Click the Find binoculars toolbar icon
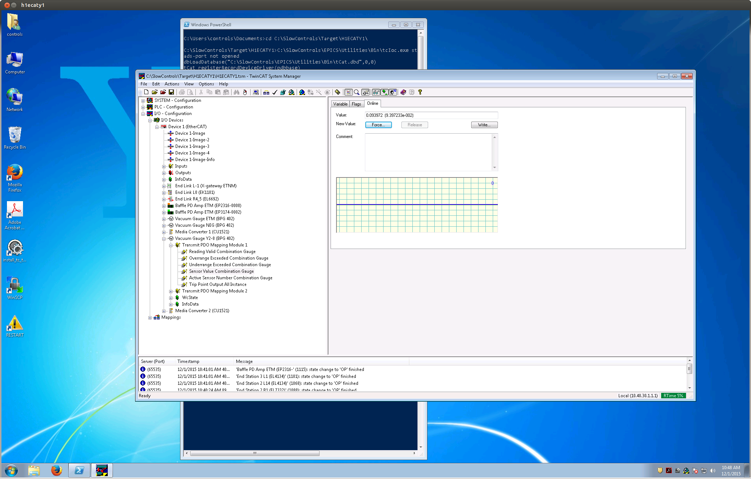The image size is (751, 479). 236,92
